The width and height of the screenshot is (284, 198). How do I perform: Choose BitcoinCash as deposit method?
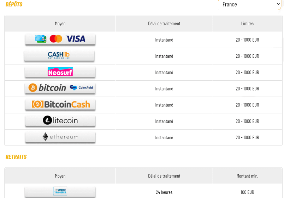(60, 104)
